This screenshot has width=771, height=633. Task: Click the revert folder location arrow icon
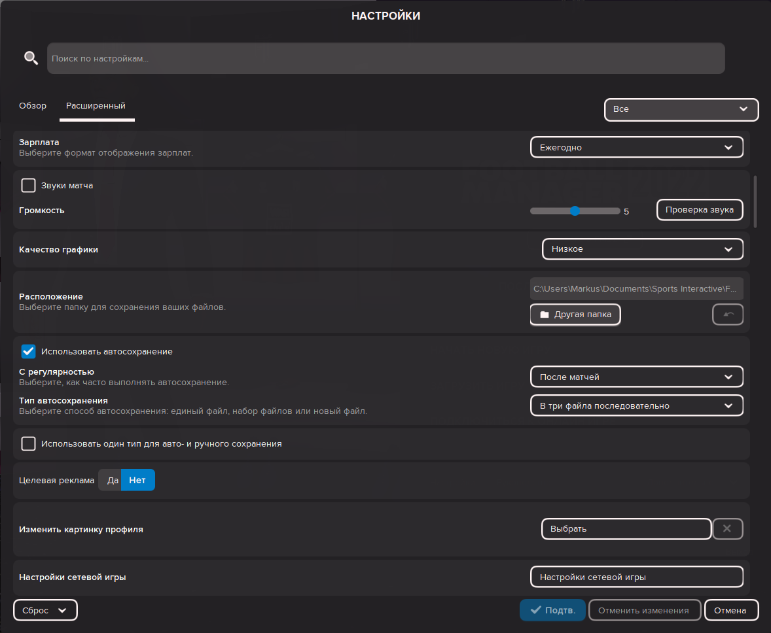point(728,315)
